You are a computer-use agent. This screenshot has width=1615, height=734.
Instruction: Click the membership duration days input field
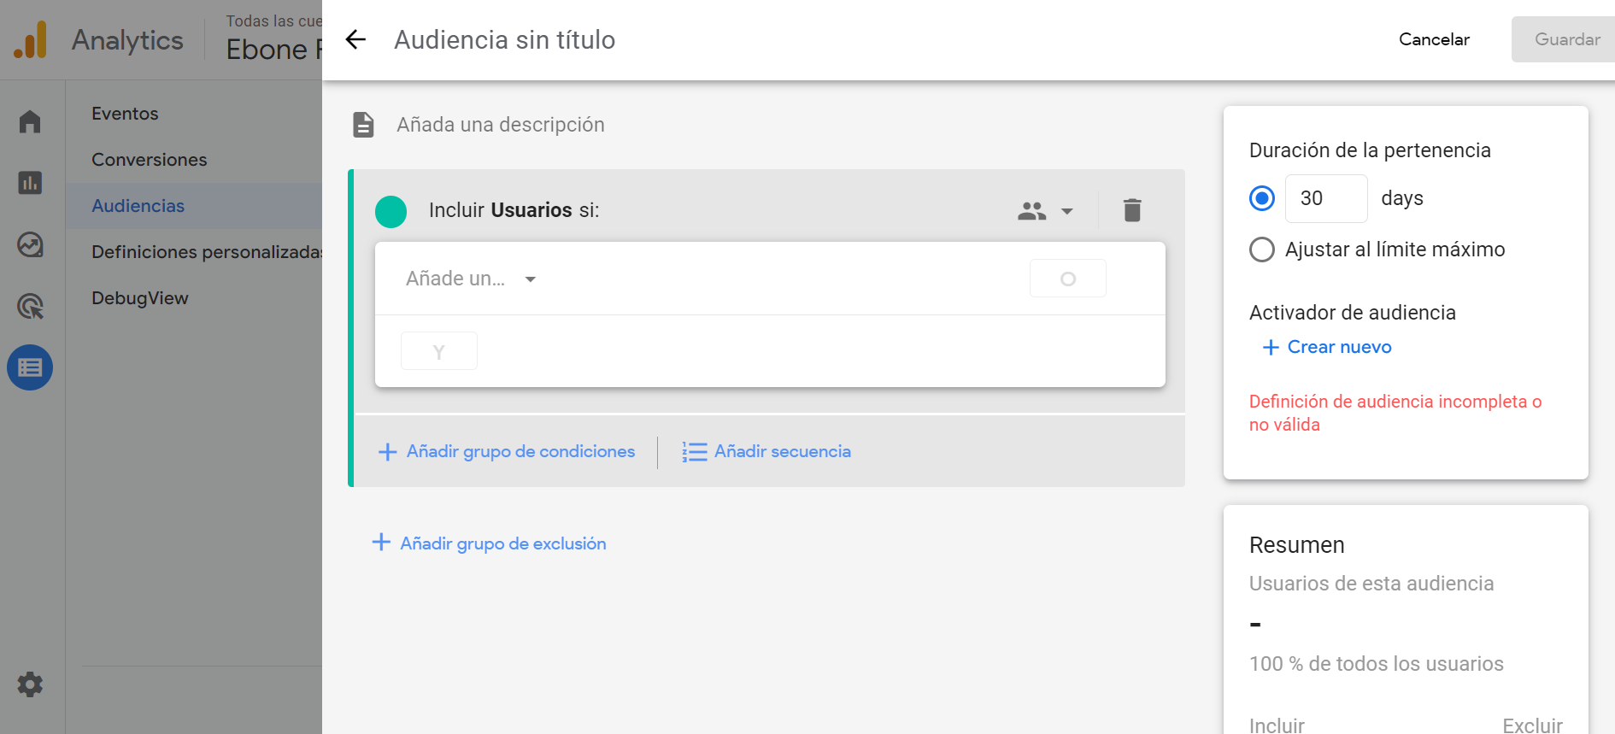[x=1325, y=198]
